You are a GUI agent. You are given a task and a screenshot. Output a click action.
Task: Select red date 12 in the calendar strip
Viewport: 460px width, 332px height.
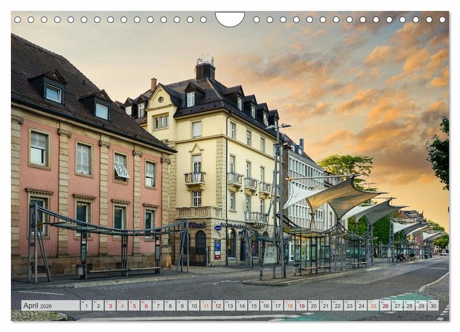coord(218,306)
